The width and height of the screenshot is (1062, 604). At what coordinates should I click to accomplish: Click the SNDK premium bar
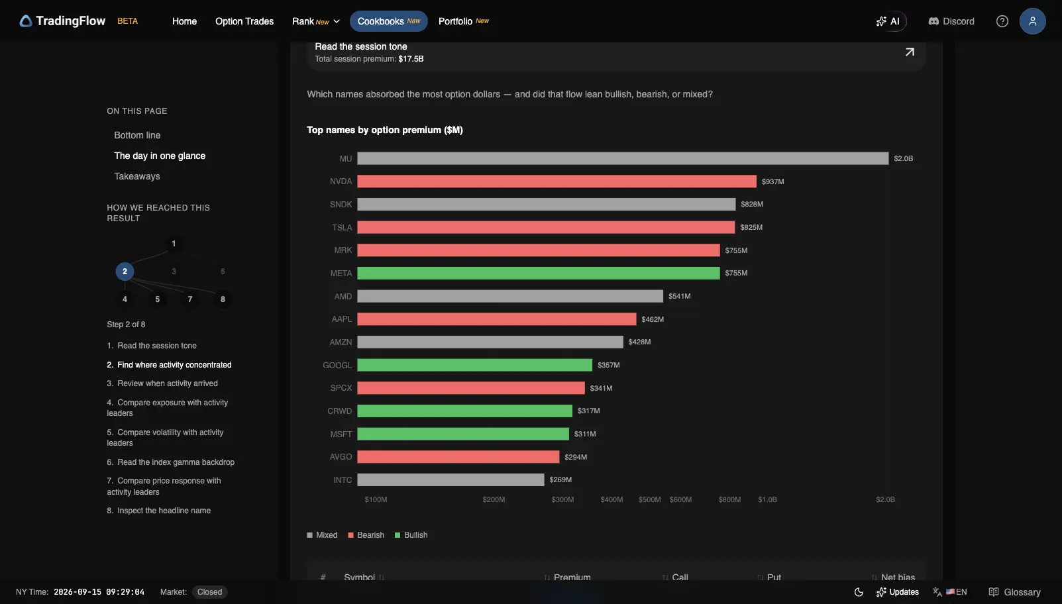click(x=547, y=204)
